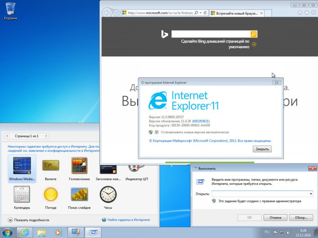Click the gadget privacy statement link text
This screenshot has height=238, width=318.
click(53, 148)
